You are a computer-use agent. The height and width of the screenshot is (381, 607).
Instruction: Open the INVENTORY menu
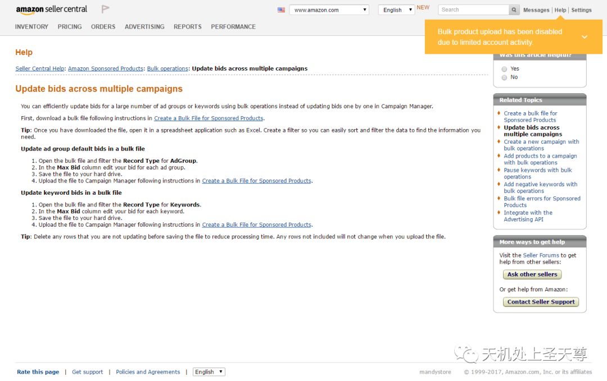(31, 27)
